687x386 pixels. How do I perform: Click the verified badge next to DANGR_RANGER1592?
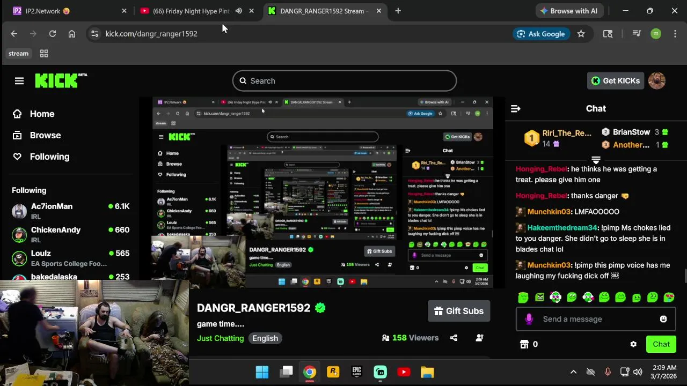pos(320,308)
